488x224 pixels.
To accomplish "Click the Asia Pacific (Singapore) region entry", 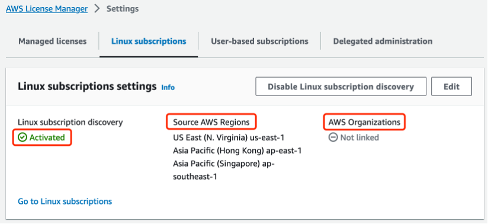I will click(x=224, y=170).
